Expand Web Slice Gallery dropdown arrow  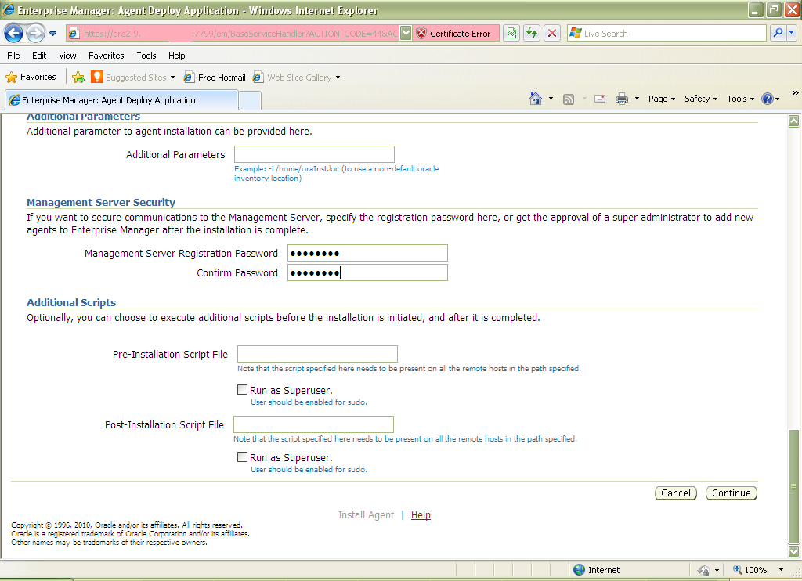pos(338,78)
